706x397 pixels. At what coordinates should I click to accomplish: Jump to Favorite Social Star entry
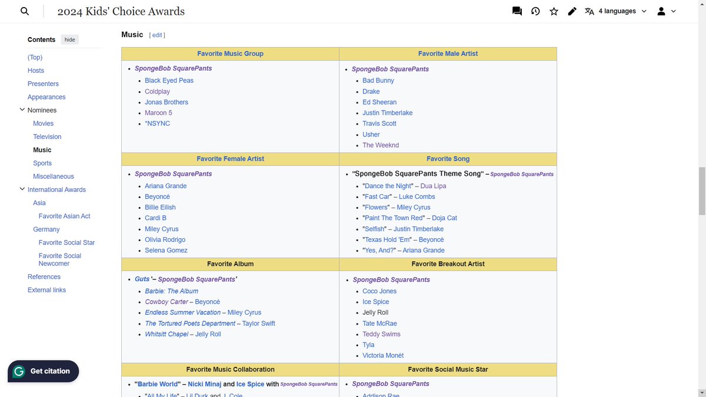[x=66, y=242]
